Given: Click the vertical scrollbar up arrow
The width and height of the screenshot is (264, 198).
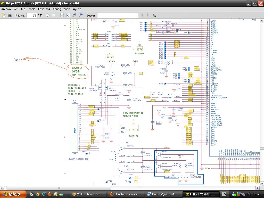Looking at the screenshot, I should pos(262,21).
